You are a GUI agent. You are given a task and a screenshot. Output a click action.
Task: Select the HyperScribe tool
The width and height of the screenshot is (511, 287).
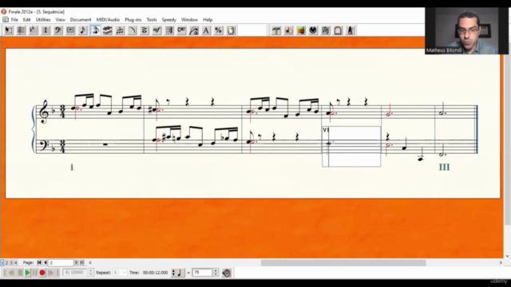pyautogui.click(x=107, y=30)
